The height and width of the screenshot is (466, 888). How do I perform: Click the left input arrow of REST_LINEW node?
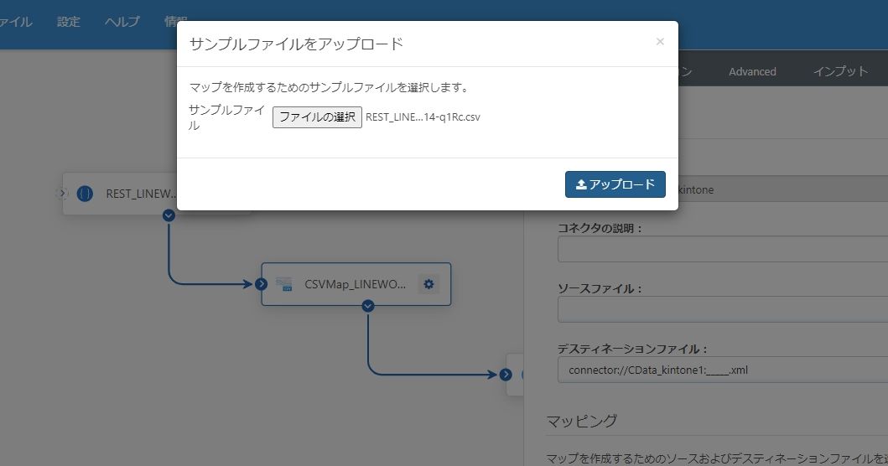click(x=62, y=194)
